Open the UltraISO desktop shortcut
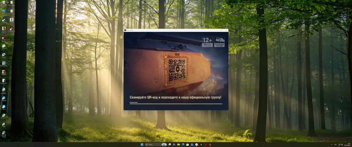The height and width of the screenshot is (147, 352). click(x=4, y=55)
